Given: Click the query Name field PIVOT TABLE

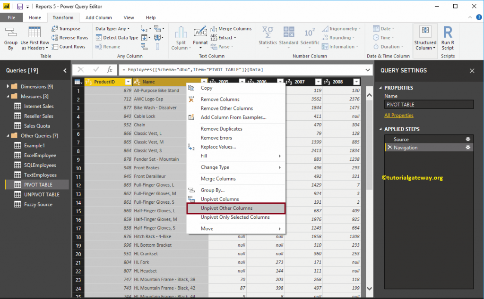Looking at the screenshot, I should 429,105.
